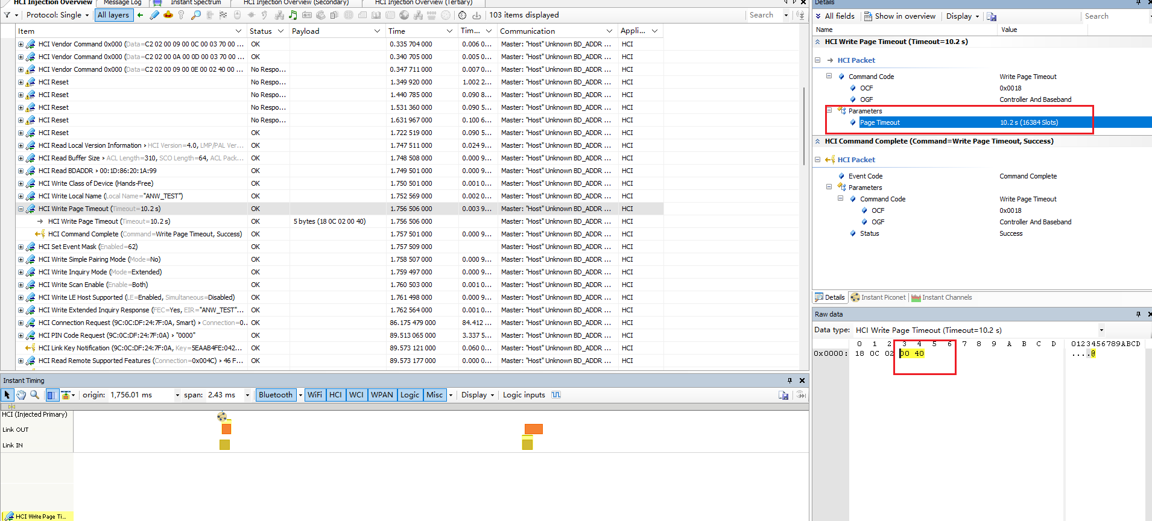The width and height of the screenshot is (1152, 521).
Task: Click the download export icon next to clock
Action: tap(476, 15)
